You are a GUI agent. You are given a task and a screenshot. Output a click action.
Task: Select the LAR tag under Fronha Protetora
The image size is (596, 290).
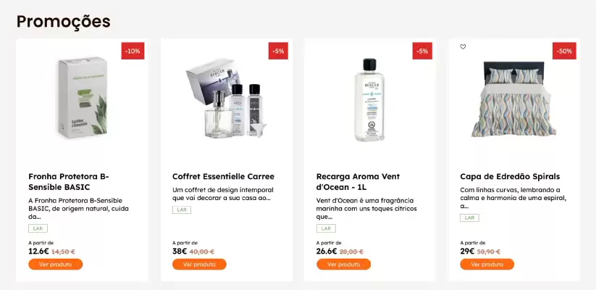(38, 228)
